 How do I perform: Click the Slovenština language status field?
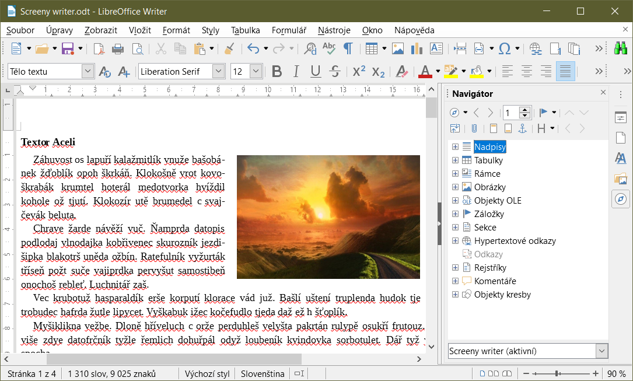click(x=263, y=374)
